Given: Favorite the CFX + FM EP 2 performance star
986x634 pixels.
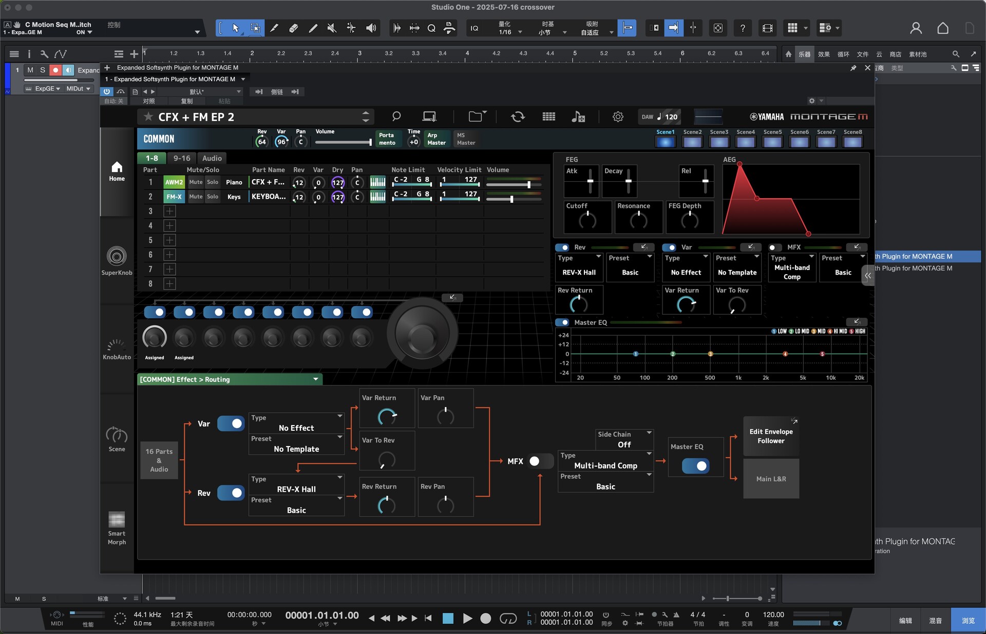Looking at the screenshot, I should (148, 117).
